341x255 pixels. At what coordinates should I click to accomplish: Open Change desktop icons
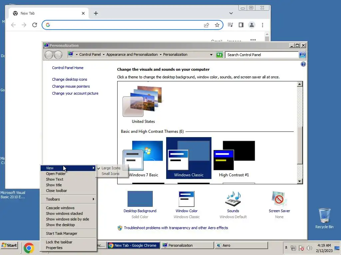click(x=69, y=79)
